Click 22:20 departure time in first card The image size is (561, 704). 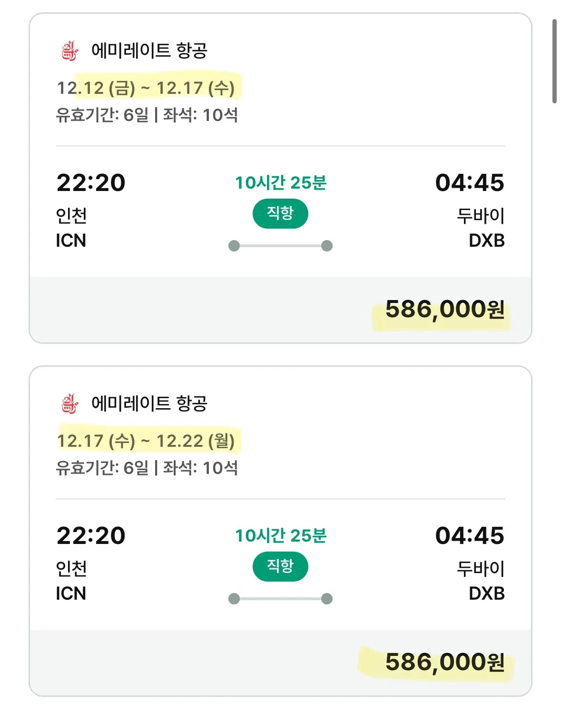point(91,183)
